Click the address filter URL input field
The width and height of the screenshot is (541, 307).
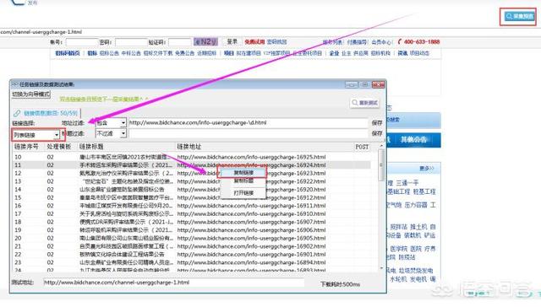tap(249, 123)
